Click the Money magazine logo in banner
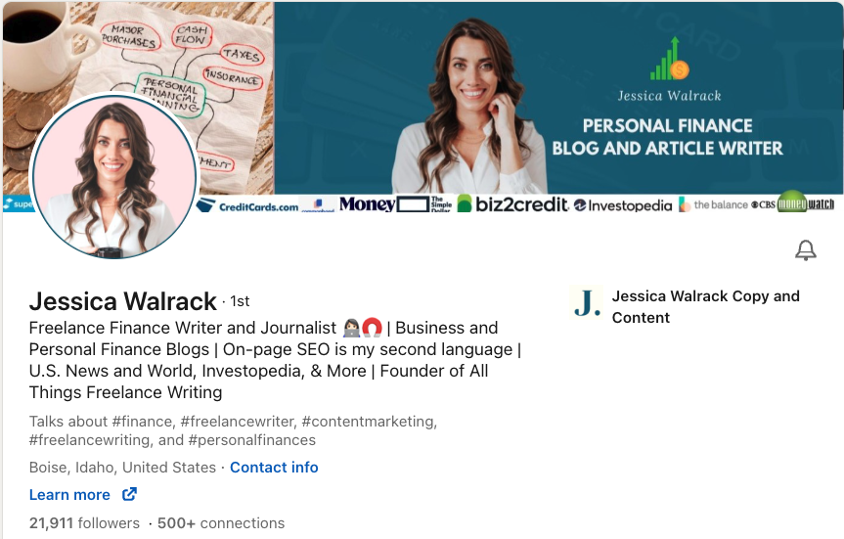844x539 pixels. click(x=368, y=204)
